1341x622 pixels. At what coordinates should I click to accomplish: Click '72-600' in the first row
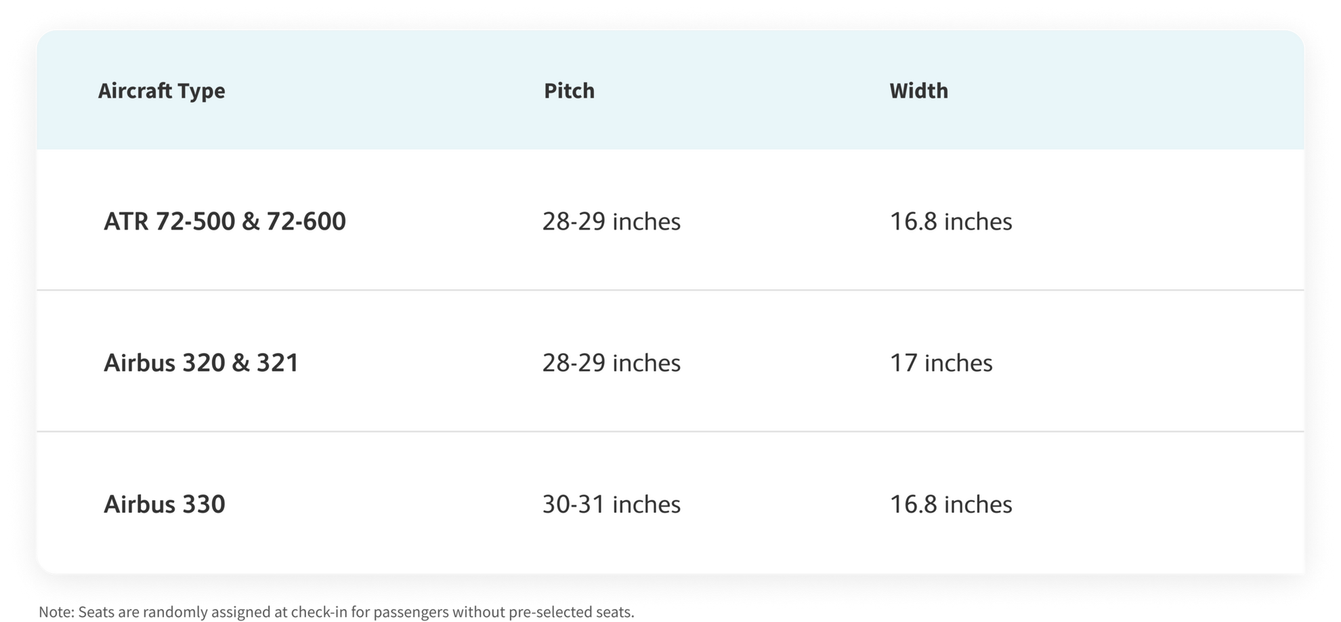(x=306, y=222)
